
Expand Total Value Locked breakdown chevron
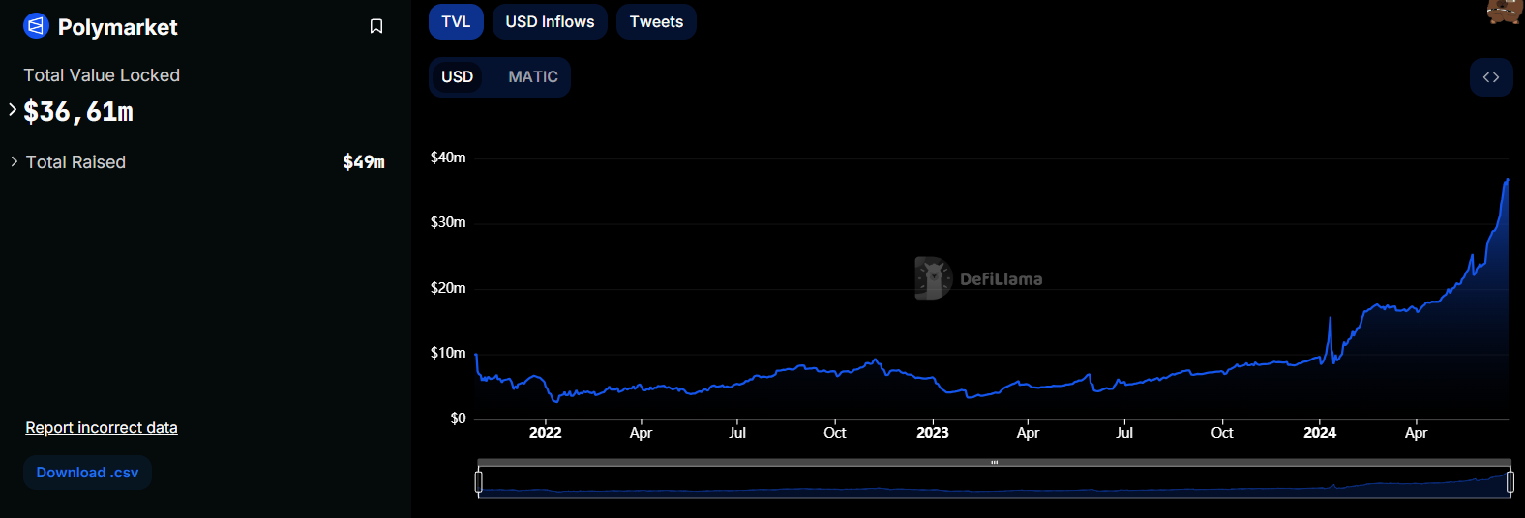[x=13, y=110]
